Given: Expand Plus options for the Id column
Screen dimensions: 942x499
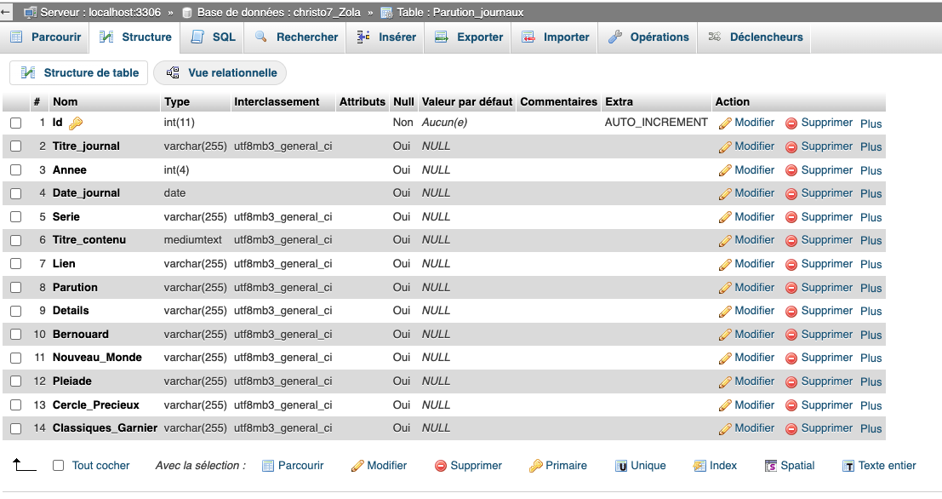Looking at the screenshot, I should pos(871,123).
